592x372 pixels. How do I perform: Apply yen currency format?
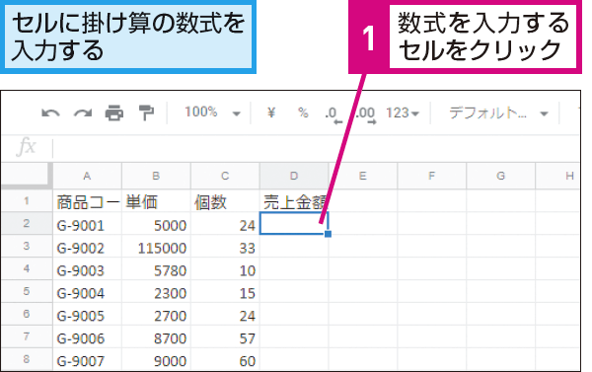tap(271, 112)
